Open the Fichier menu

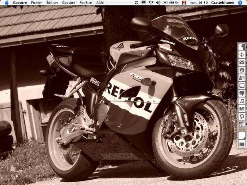[x=36, y=3]
